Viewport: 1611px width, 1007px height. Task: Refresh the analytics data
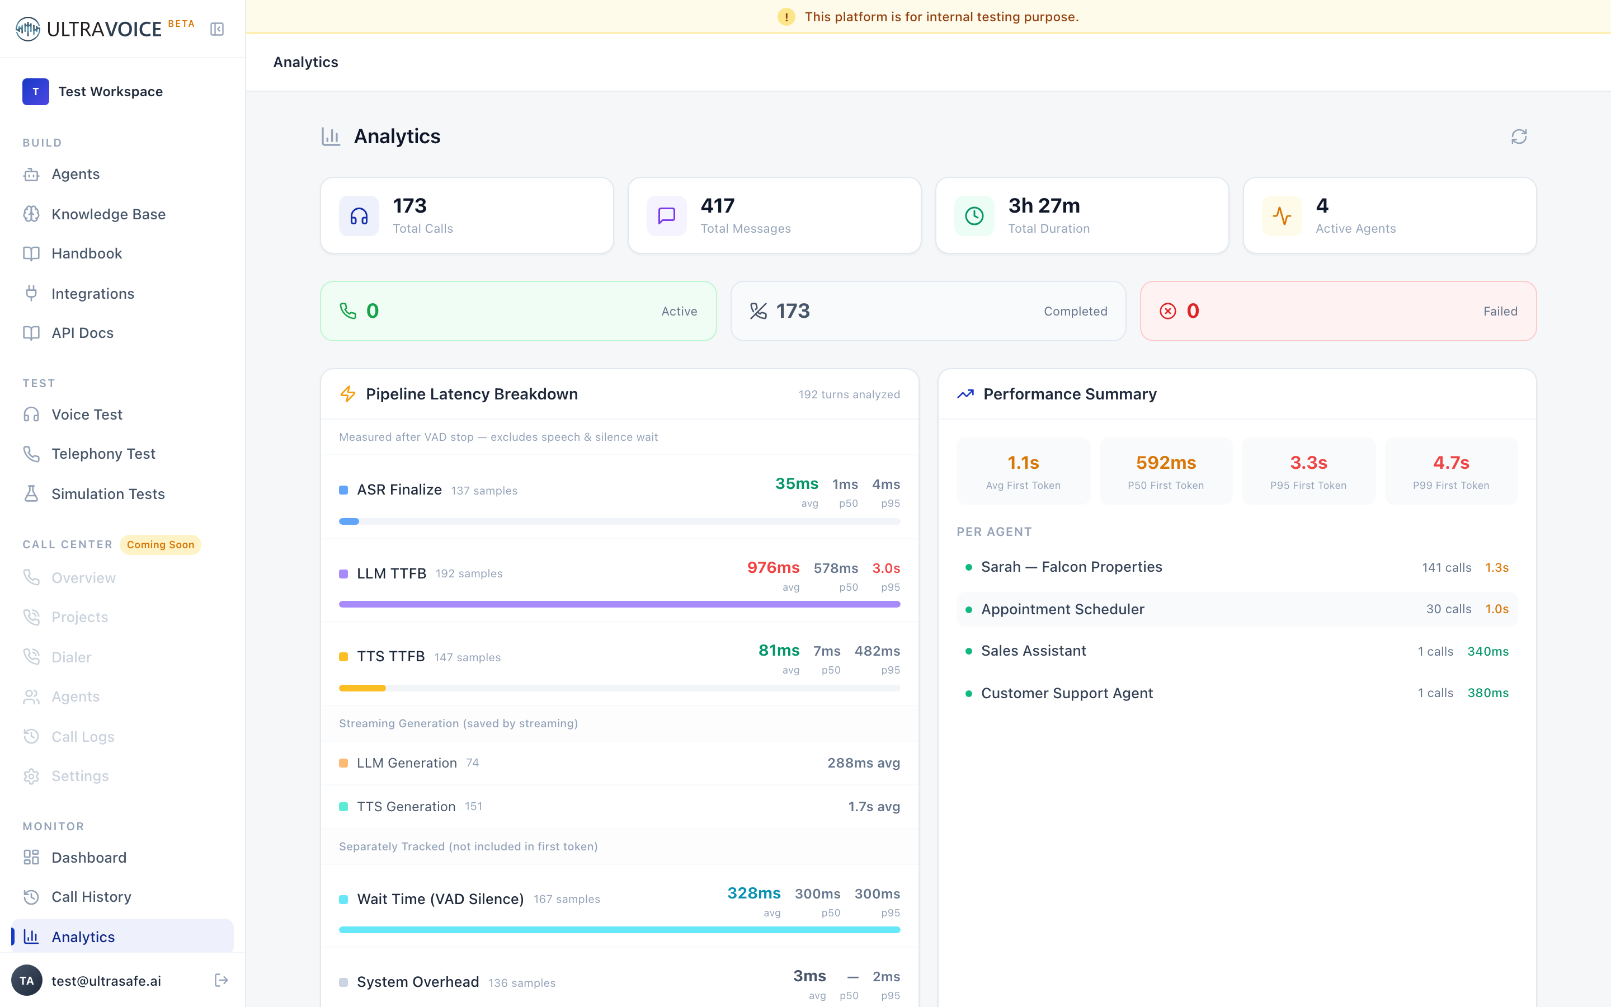(x=1519, y=137)
